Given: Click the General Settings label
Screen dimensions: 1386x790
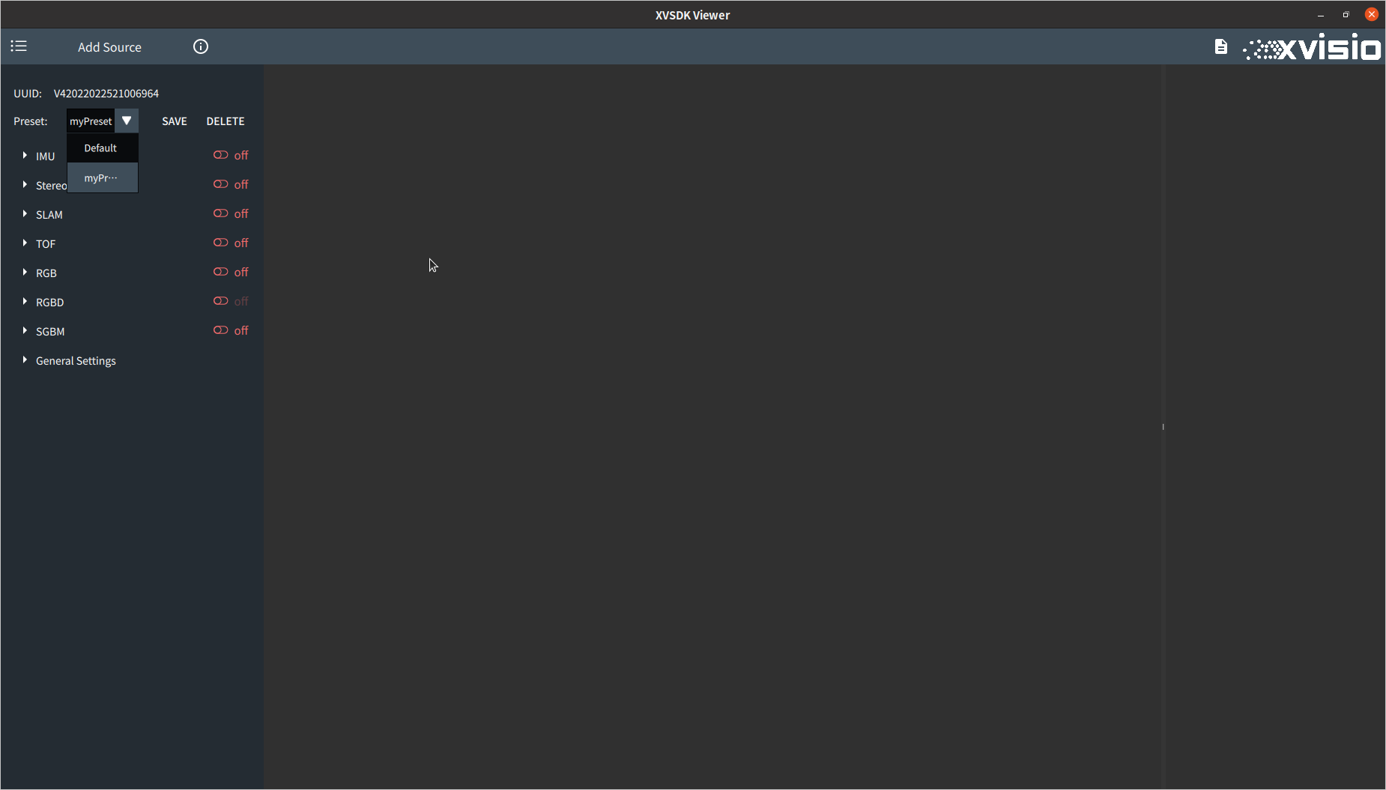Looking at the screenshot, I should (x=76, y=361).
